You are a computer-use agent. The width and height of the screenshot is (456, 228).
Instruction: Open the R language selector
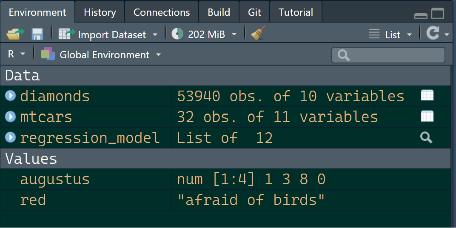point(16,54)
